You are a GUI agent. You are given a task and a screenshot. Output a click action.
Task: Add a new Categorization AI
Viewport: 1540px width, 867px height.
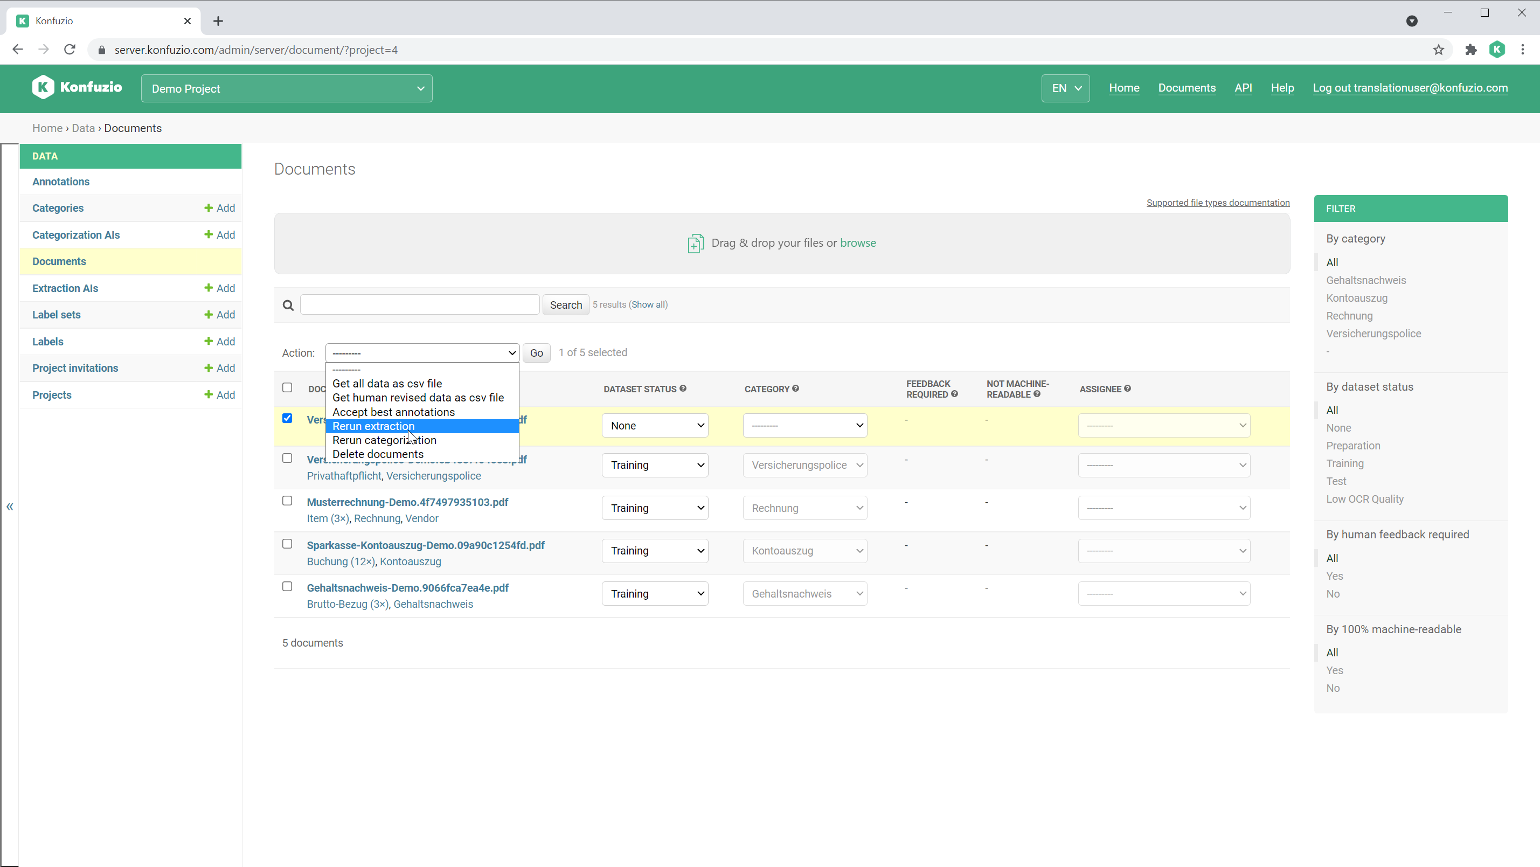[219, 235]
